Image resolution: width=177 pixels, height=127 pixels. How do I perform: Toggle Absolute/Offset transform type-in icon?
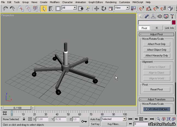30,119
